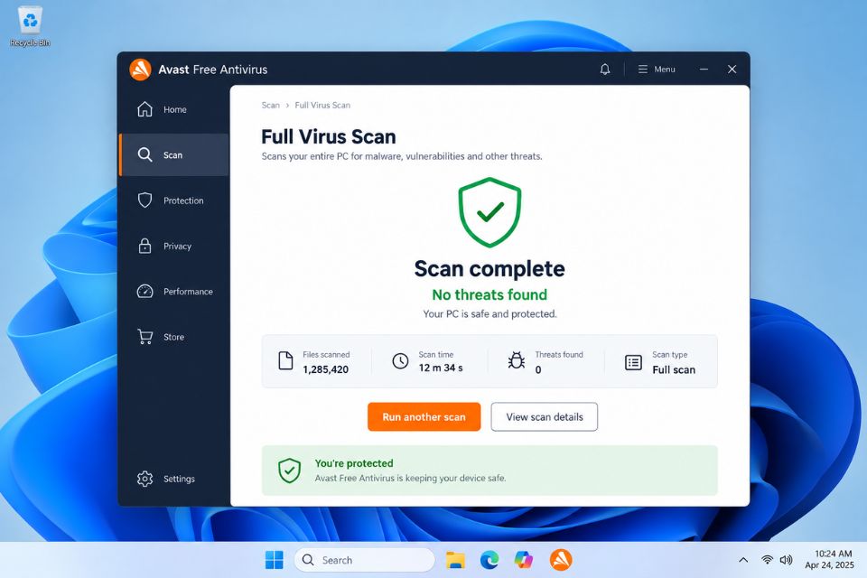Click the Full scan type value

click(674, 369)
